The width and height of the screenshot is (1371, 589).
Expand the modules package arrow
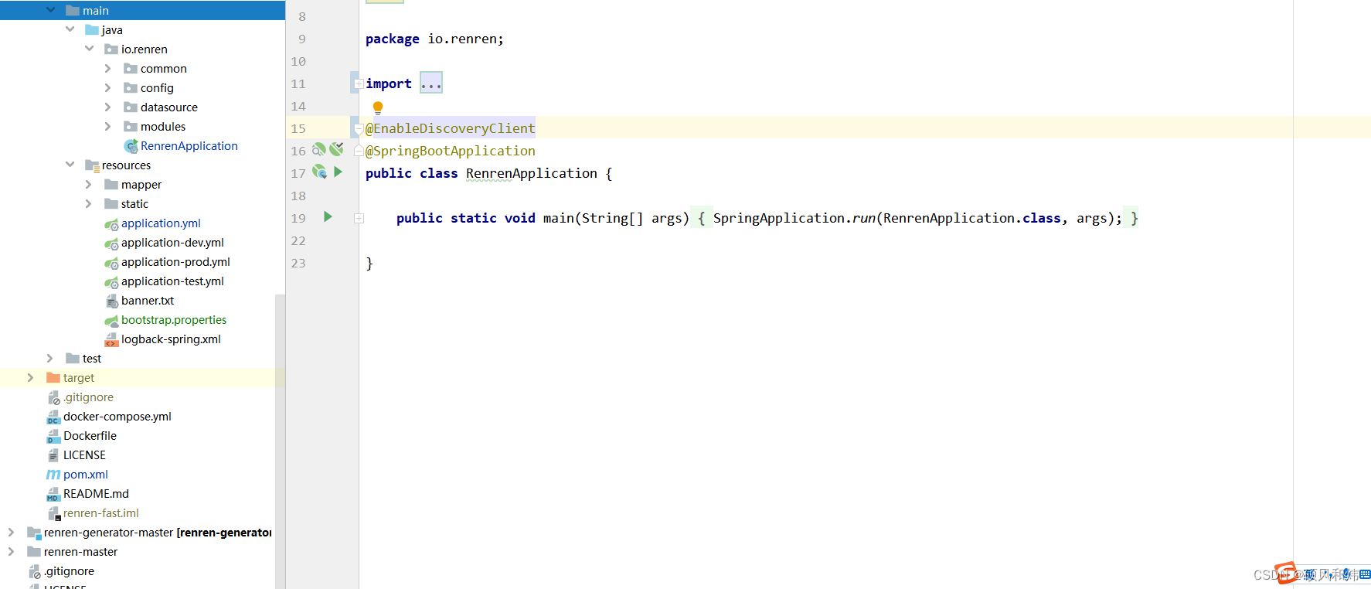(108, 126)
